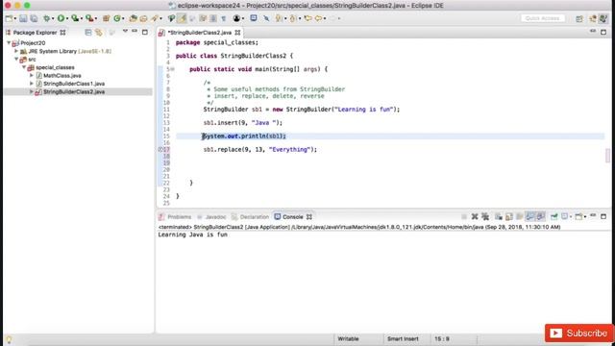Click the Last Edit Location icon
Screen dimensions: 615x346
coord(307,18)
